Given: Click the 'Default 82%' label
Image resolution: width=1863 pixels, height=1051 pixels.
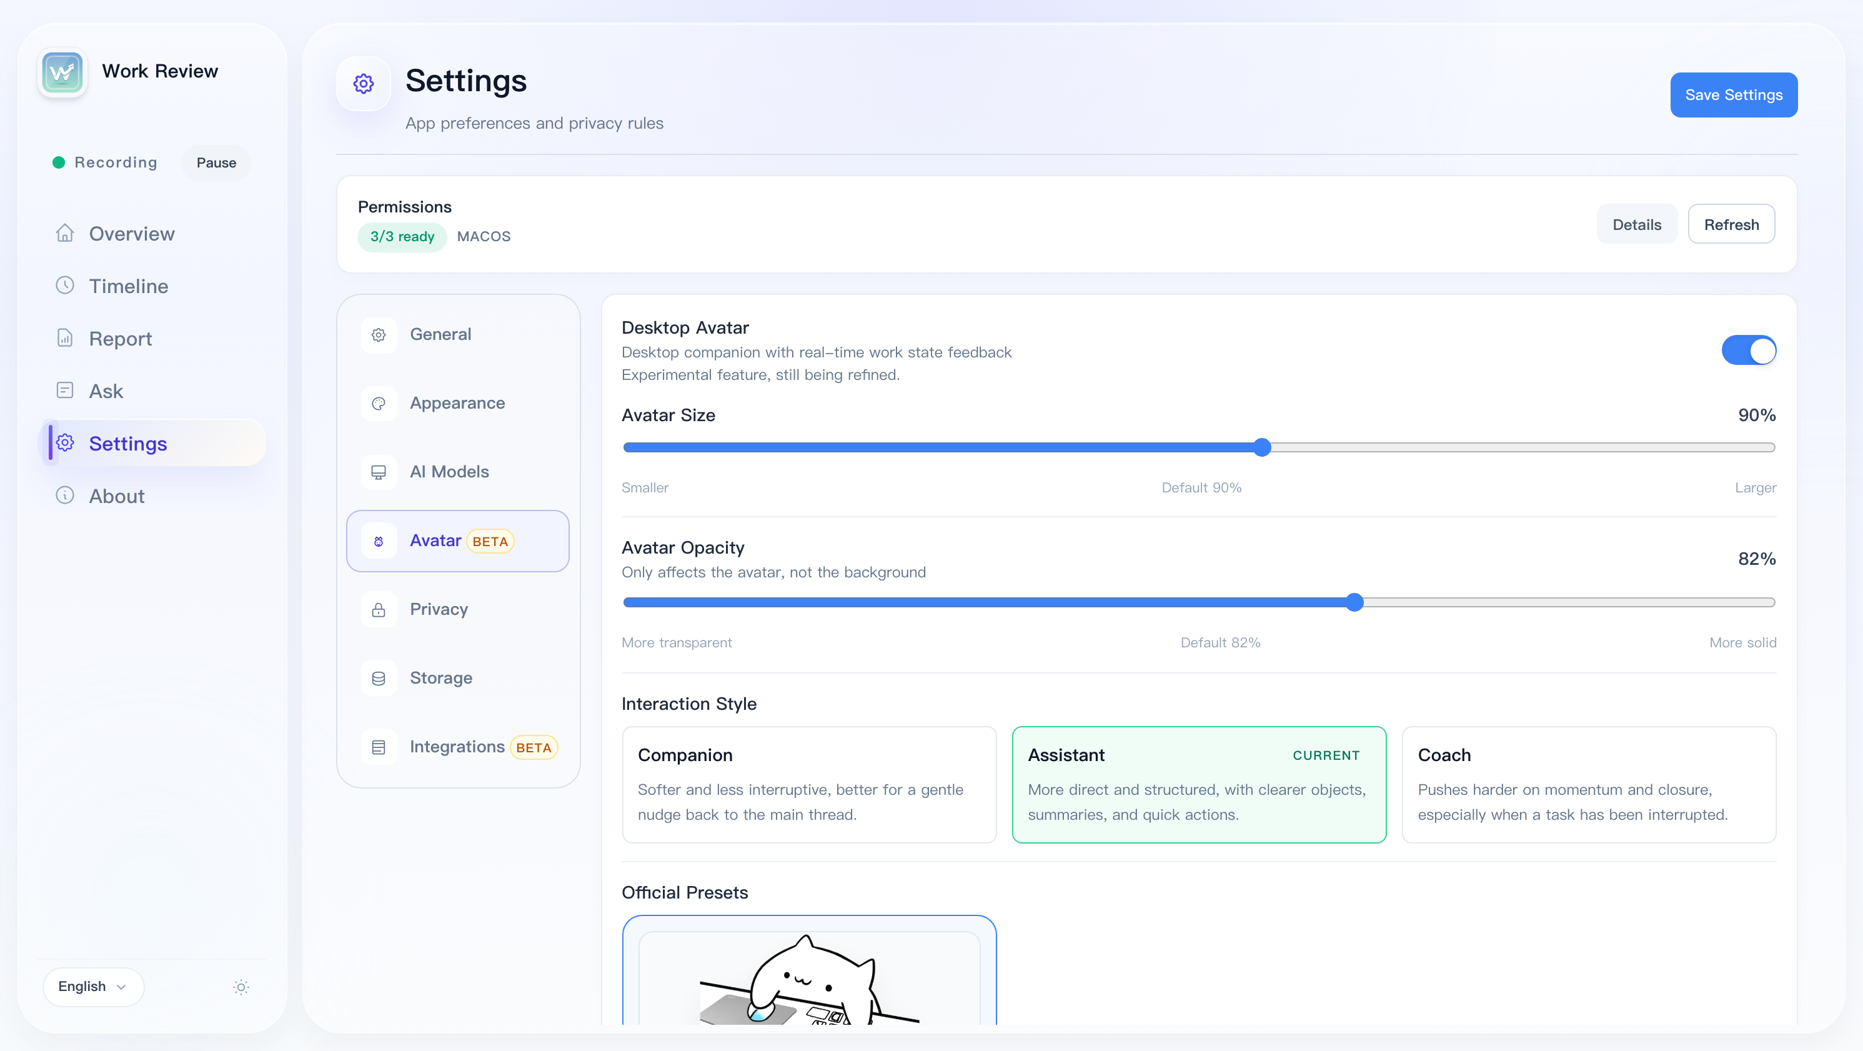Looking at the screenshot, I should (1220, 642).
